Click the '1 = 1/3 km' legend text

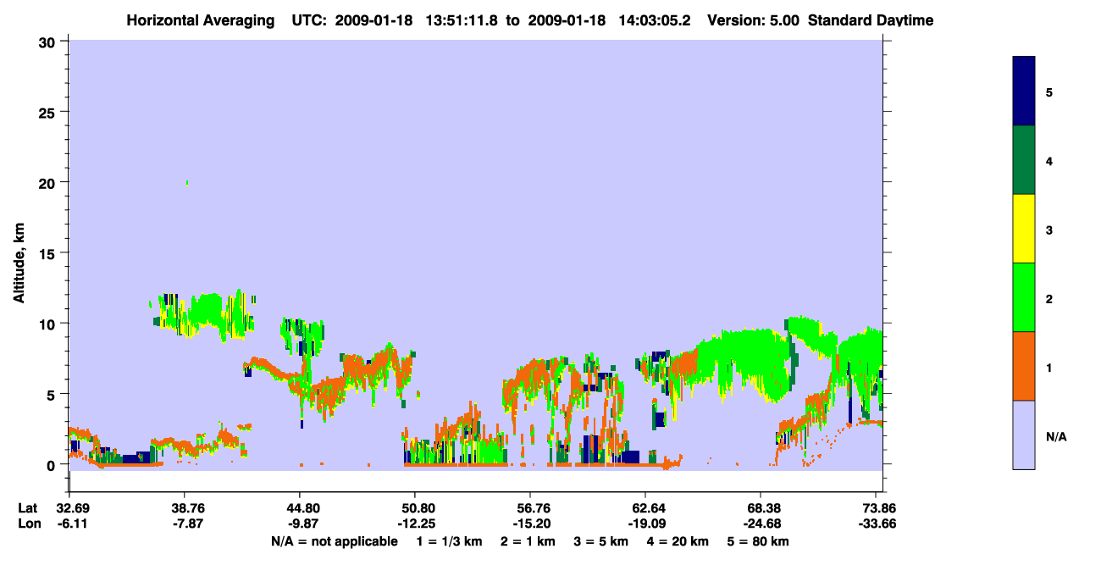[451, 541]
